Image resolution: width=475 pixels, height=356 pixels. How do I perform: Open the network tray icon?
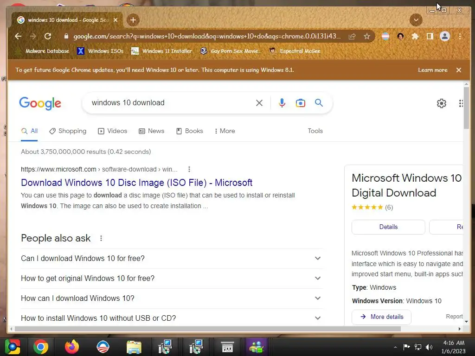tap(418, 347)
